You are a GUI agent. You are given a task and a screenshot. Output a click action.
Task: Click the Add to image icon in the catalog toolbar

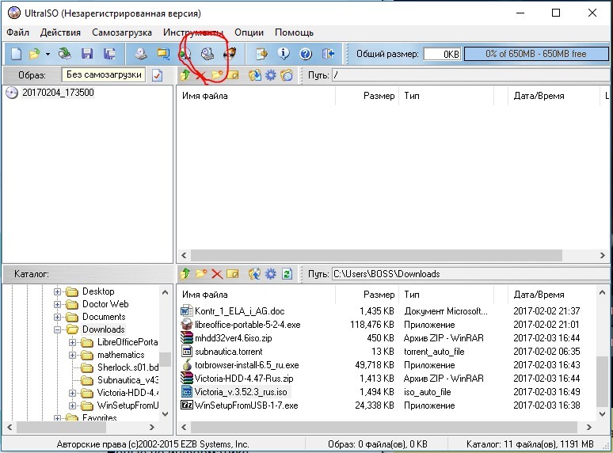pyautogui.click(x=255, y=273)
